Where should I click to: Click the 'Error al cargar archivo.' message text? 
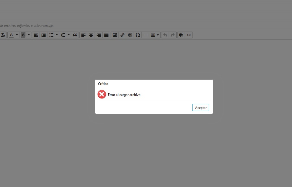(125, 95)
